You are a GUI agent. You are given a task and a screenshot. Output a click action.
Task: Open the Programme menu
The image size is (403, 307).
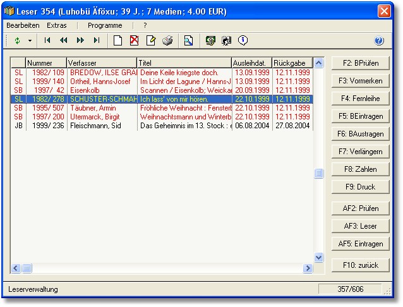(105, 25)
